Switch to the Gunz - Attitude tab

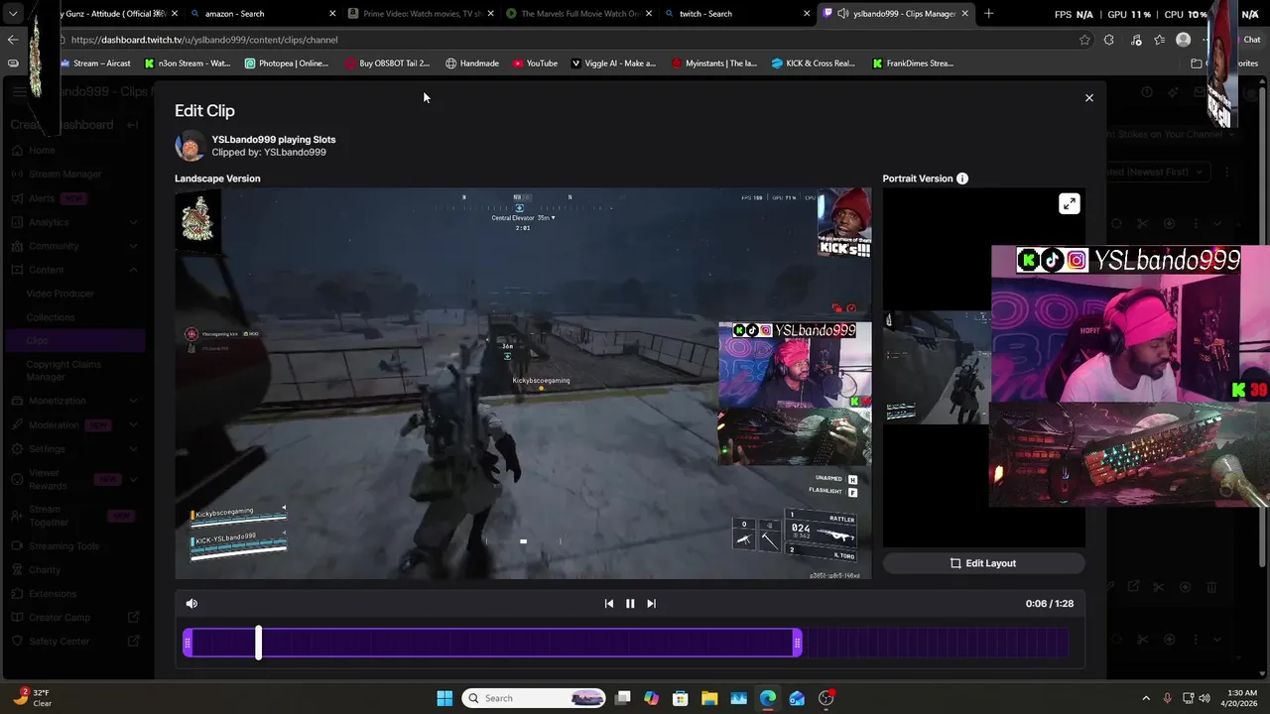(113, 14)
